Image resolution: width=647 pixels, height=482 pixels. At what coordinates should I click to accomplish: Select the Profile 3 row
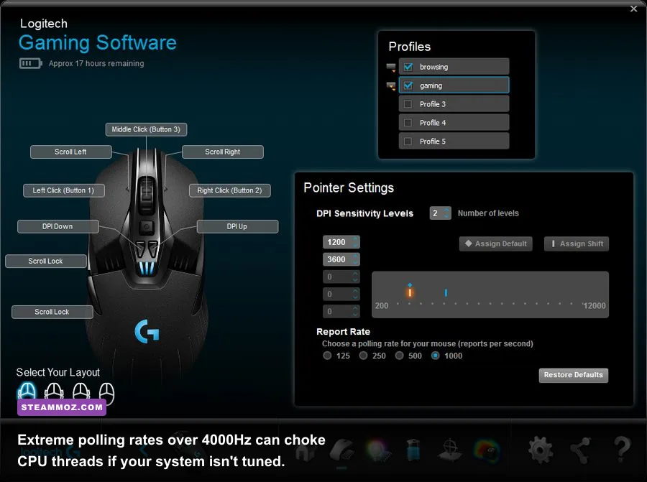tap(454, 104)
